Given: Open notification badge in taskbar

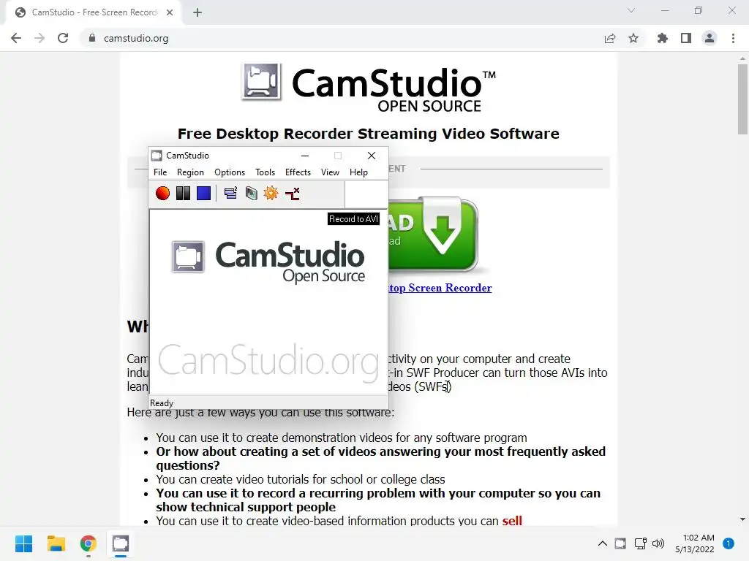Looking at the screenshot, I should [x=729, y=543].
